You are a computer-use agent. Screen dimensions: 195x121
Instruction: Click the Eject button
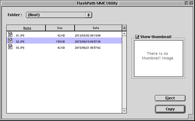click(x=170, y=98)
